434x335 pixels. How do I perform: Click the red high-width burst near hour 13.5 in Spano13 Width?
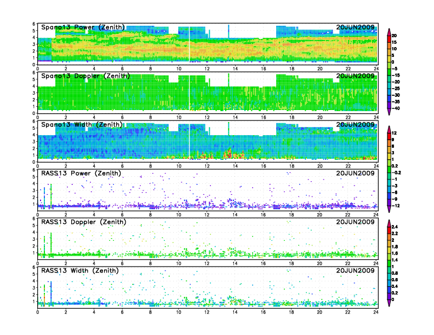tap(229, 154)
